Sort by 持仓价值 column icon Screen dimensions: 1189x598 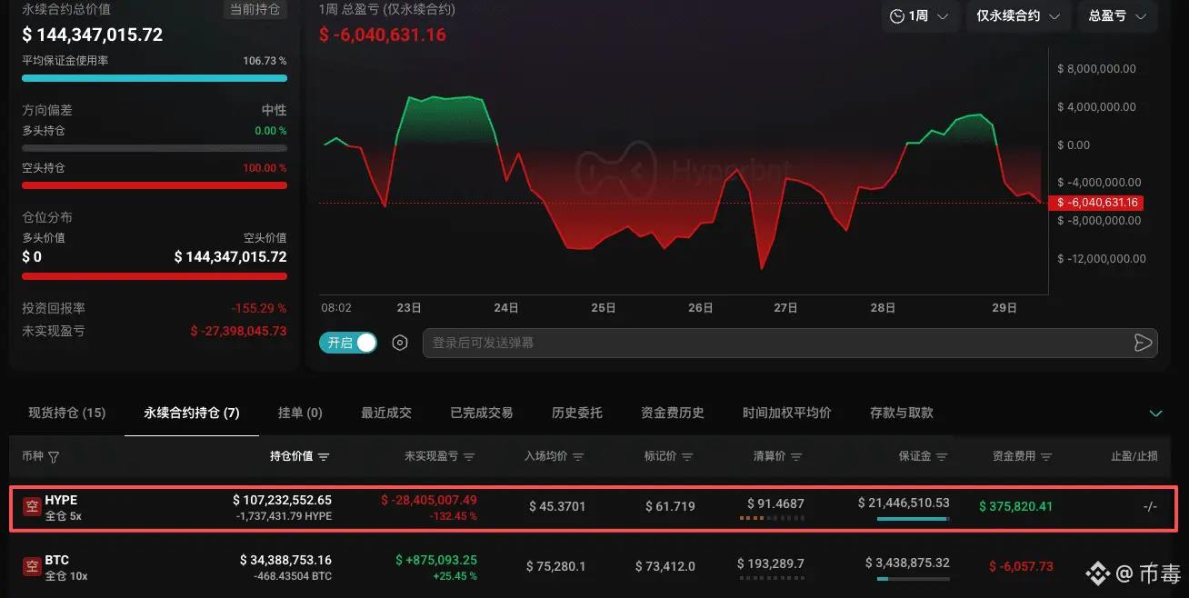click(x=324, y=457)
